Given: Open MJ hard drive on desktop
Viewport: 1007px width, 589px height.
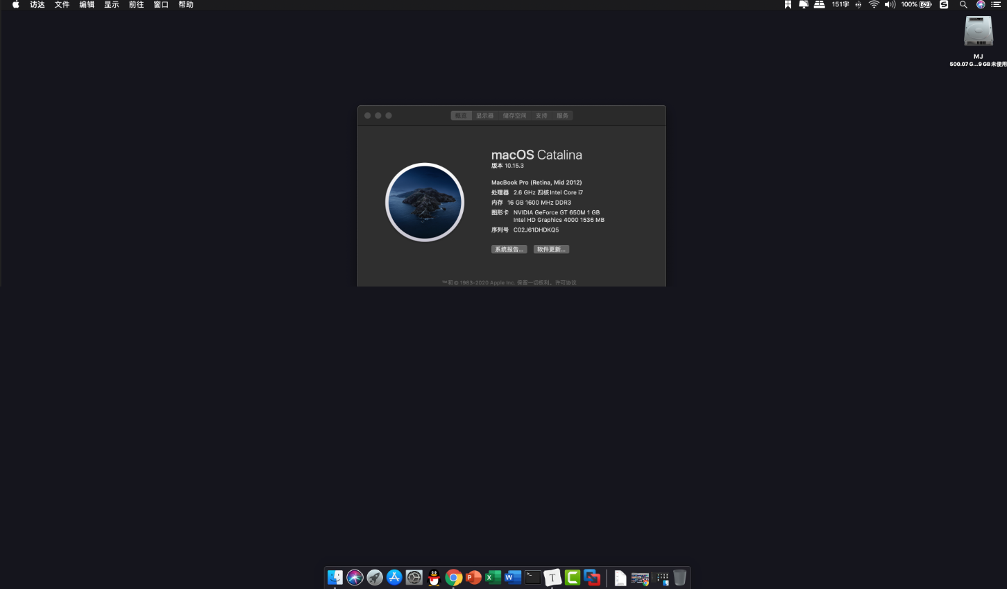Looking at the screenshot, I should click(x=978, y=33).
